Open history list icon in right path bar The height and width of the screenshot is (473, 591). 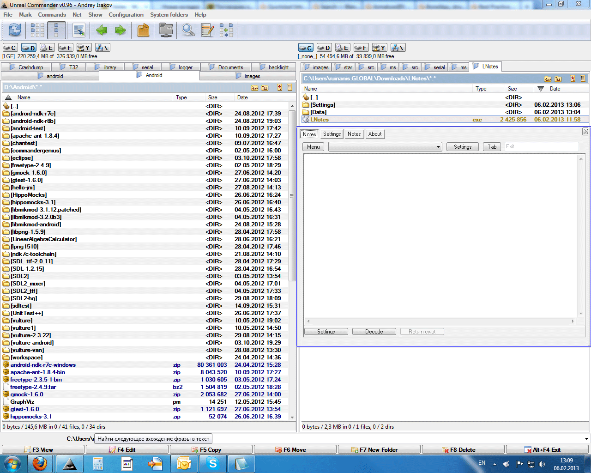click(x=583, y=79)
